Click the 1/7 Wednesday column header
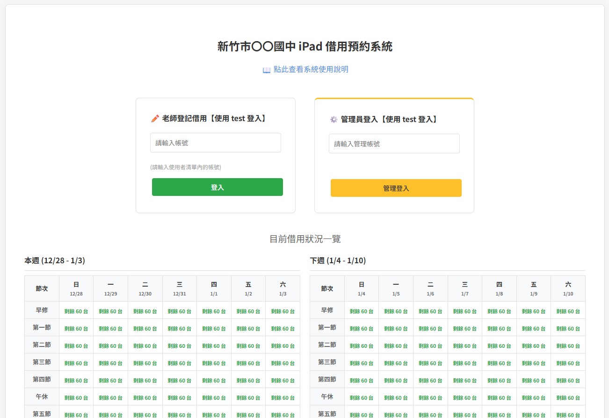The height and width of the screenshot is (418, 609). (x=465, y=288)
